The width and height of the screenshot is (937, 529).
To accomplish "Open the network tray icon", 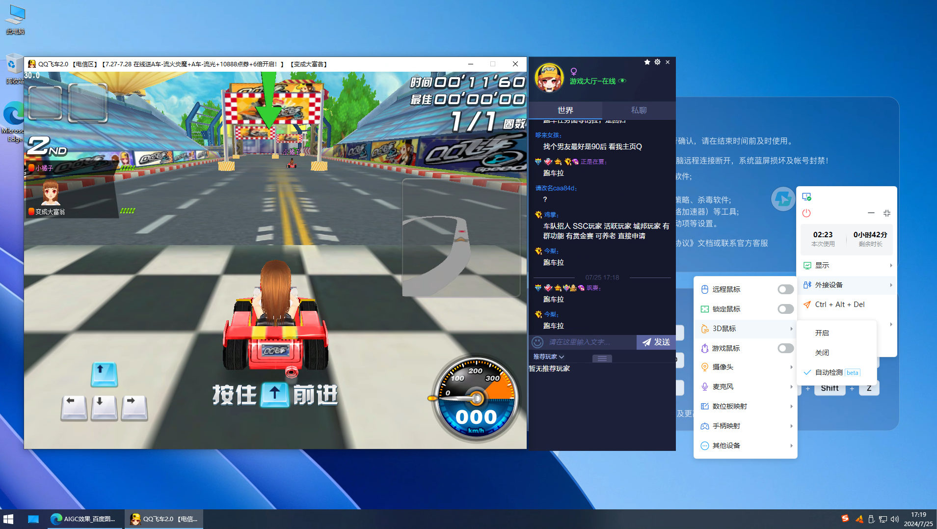I will 883,519.
